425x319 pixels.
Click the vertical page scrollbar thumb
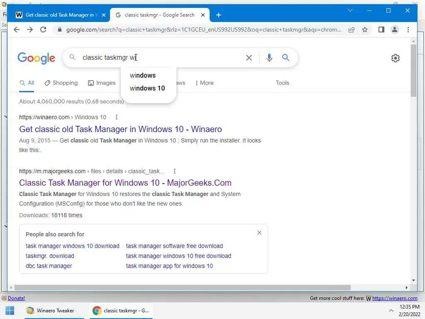pos(413,70)
